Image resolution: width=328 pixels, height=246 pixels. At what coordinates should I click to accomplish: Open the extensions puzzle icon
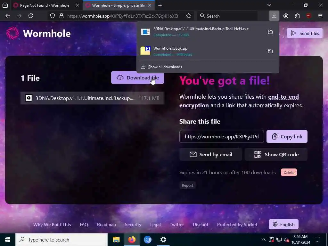click(x=297, y=16)
